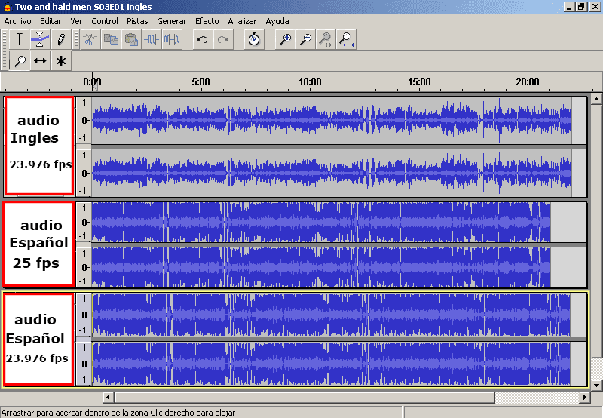Click the selected bottom track's lower channel waveform
The width and height of the screenshot is (603, 418).
331,364
